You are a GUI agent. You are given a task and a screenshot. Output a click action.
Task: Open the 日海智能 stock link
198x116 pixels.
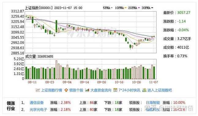(153, 103)
